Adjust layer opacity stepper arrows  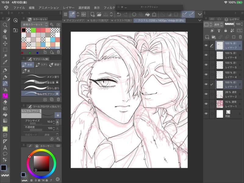242,24
